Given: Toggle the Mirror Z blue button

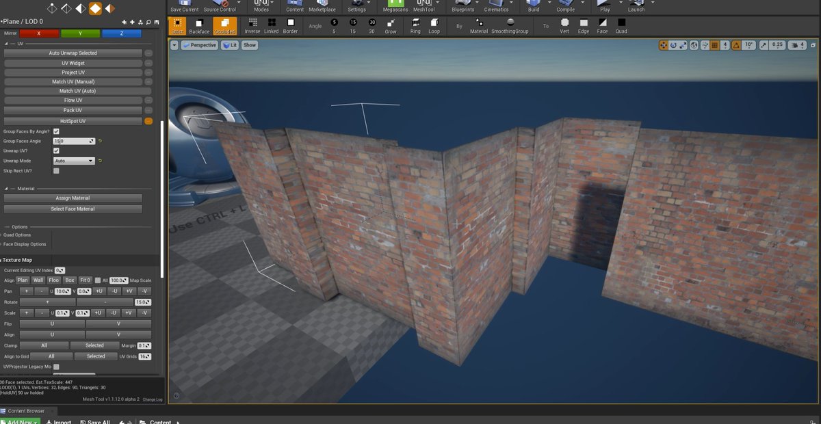Looking at the screenshot, I should 122,34.
